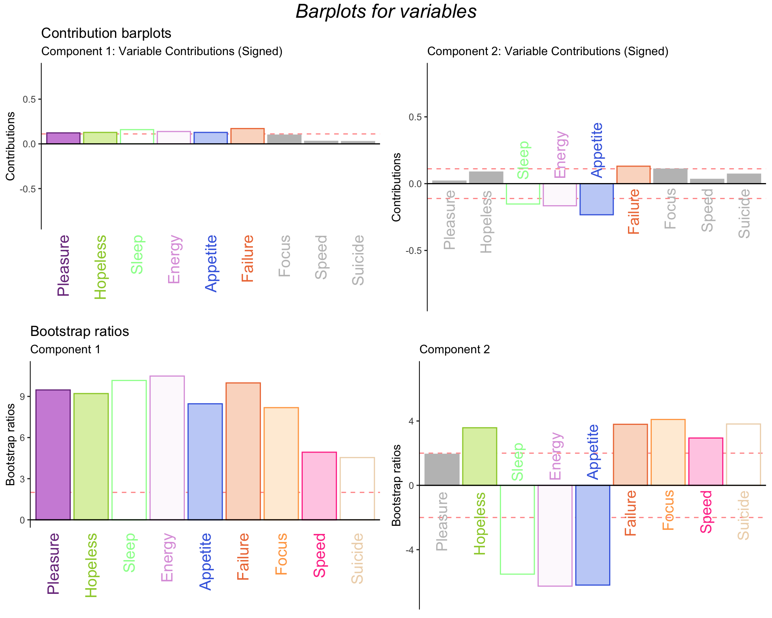The width and height of the screenshot is (772, 618).
Task: Click the 'Component 2: Variable Contributions (Signed)' subtitle
Action: coord(548,51)
